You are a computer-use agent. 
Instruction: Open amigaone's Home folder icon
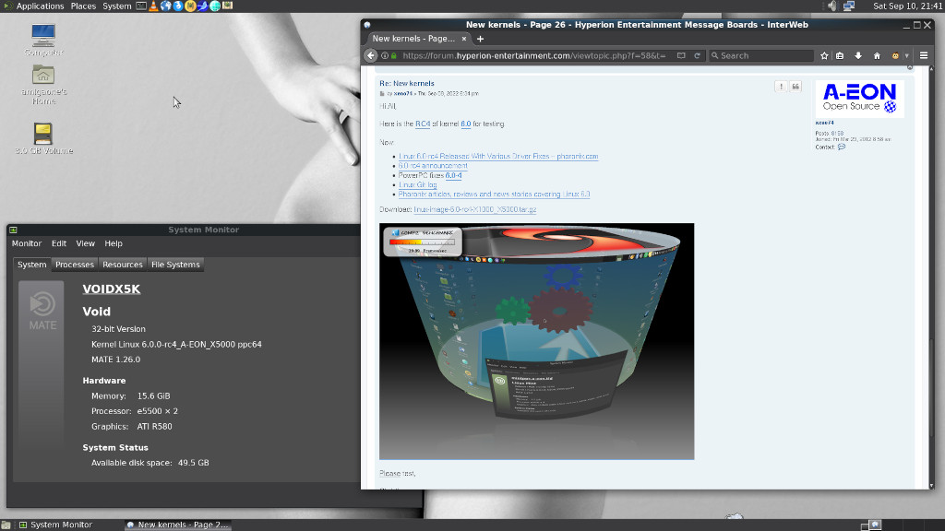coord(43,85)
